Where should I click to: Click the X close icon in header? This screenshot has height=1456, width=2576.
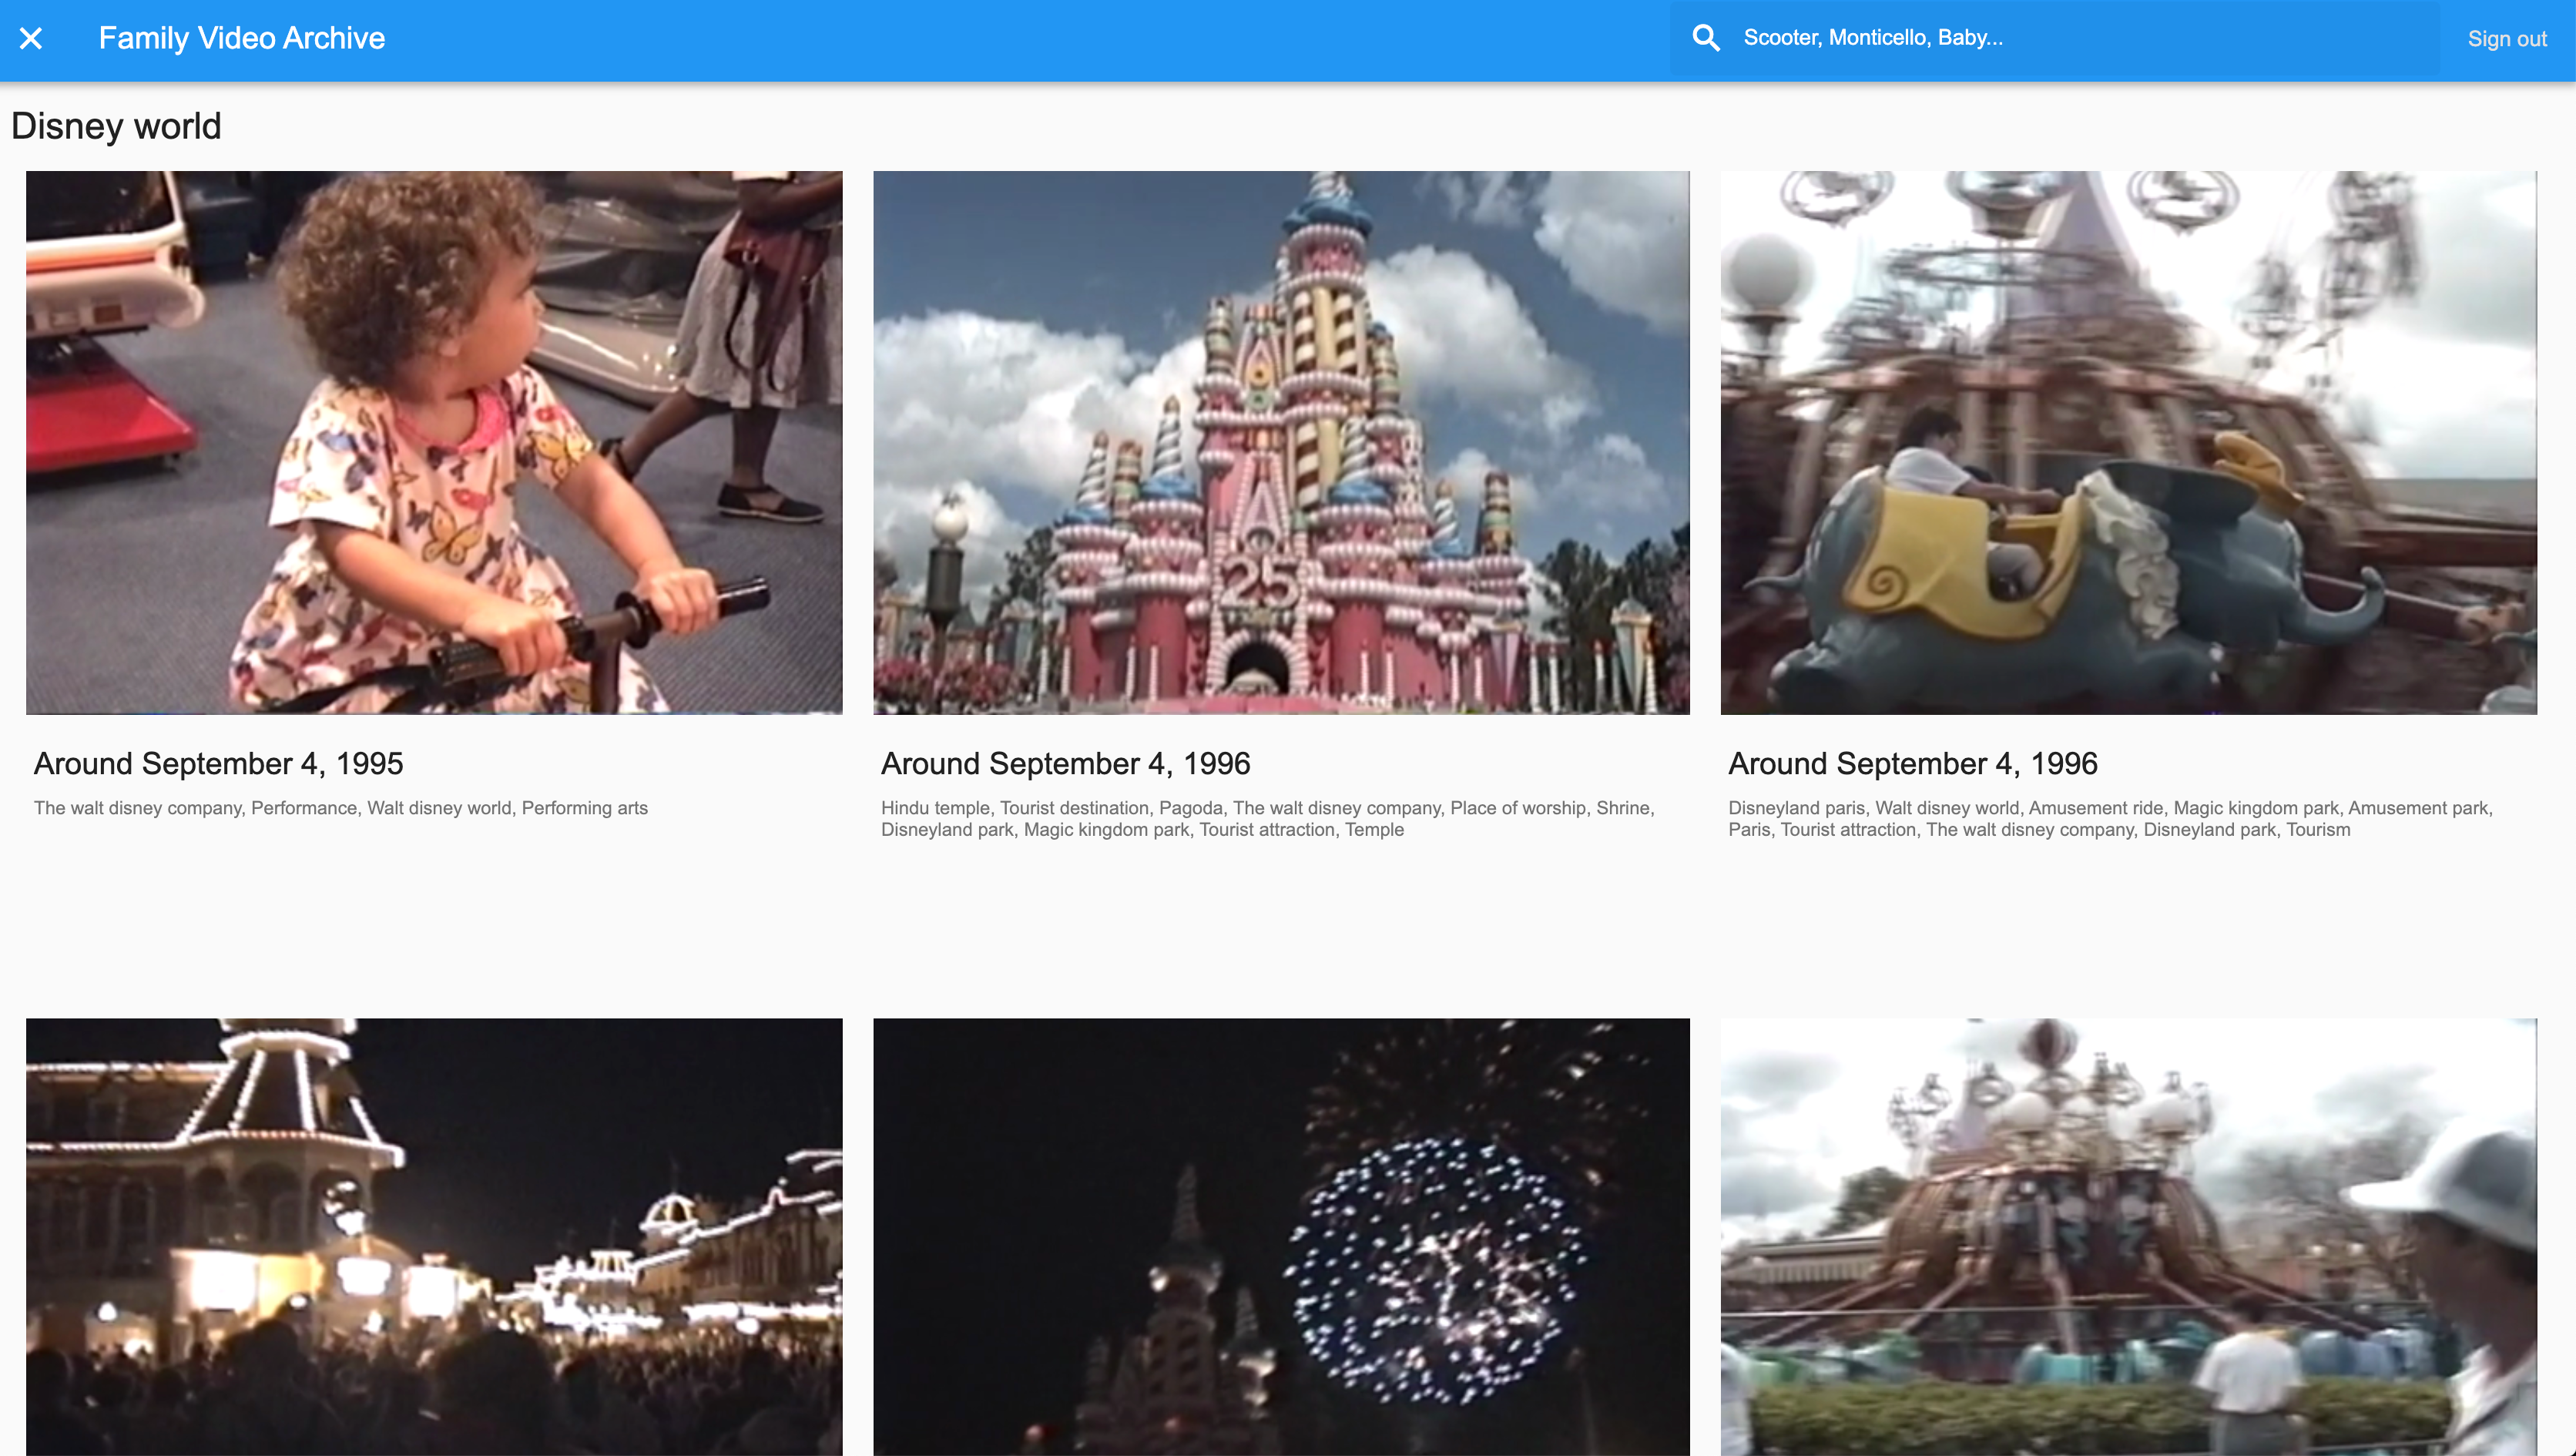click(31, 38)
